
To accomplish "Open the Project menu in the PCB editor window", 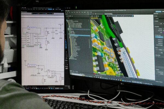I will (72, 12).
